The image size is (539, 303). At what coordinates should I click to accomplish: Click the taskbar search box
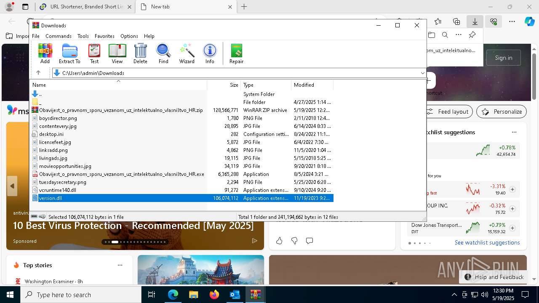click(x=81, y=295)
